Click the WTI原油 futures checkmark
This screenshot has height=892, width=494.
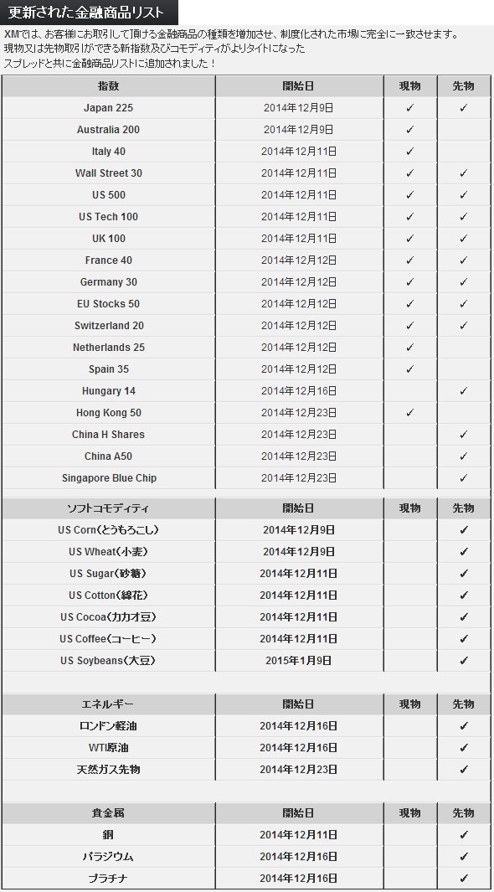pos(463,747)
